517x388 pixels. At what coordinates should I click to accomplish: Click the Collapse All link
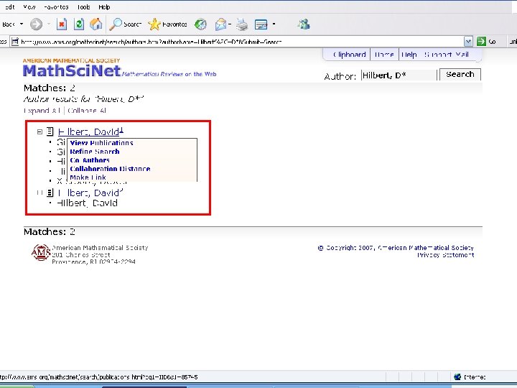click(87, 111)
